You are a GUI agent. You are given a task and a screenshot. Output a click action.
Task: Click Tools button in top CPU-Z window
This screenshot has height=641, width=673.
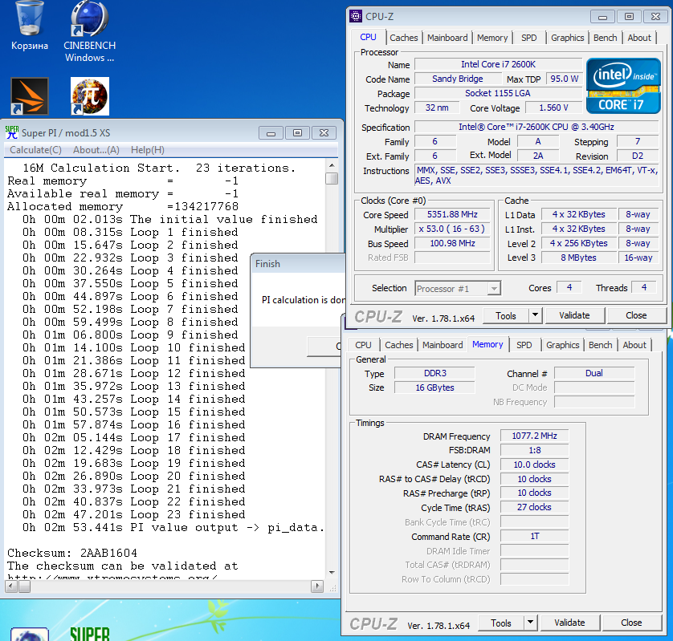tap(506, 315)
